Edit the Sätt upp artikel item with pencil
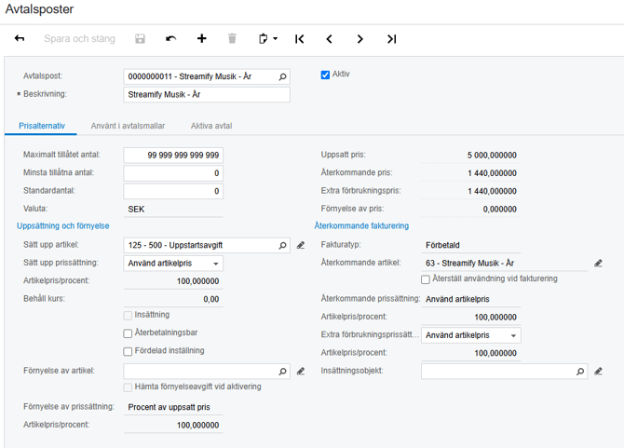Image resolution: width=624 pixels, height=448 pixels. 301,246
